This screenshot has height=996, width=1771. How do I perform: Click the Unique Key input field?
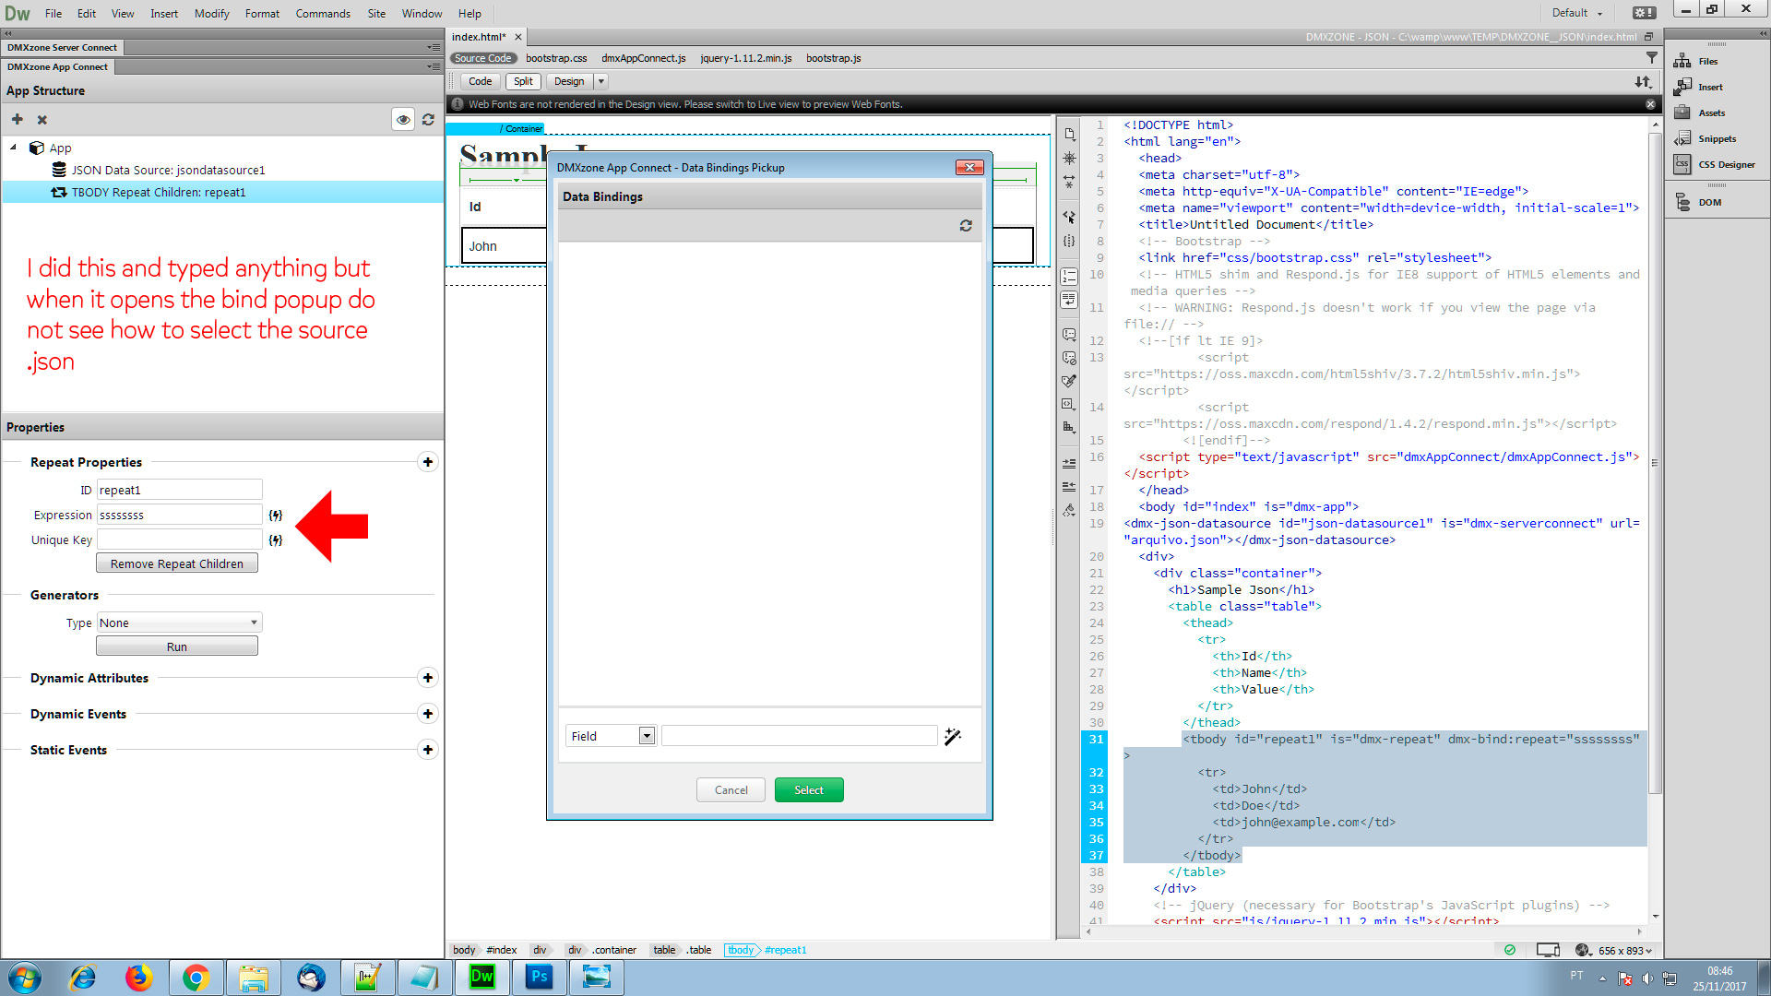[x=179, y=540]
